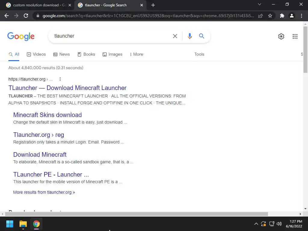
Task: Click the vertical scrollbar thumb
Action: tap(305, 50)
